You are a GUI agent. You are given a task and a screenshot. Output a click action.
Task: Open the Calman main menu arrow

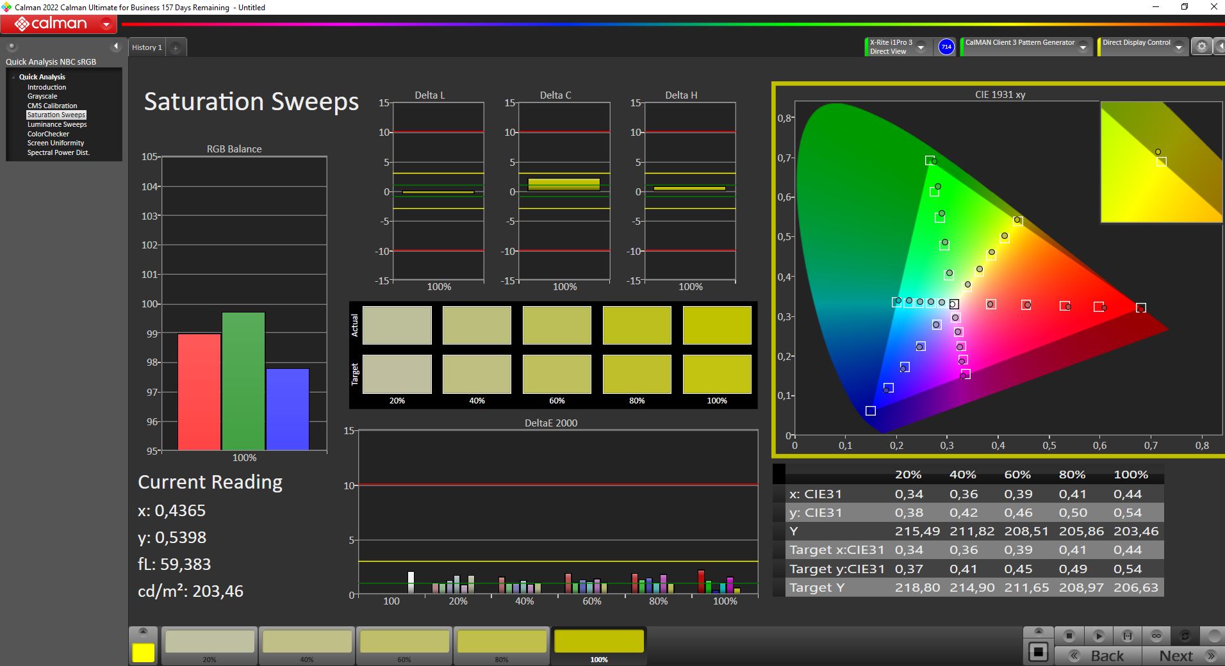point(106,24)
